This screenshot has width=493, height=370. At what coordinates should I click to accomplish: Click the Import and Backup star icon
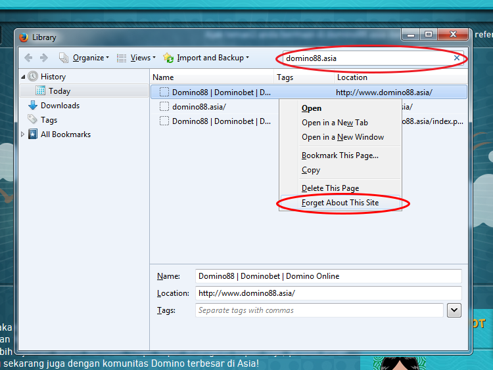pyautogui.click(x=168, y=58)
